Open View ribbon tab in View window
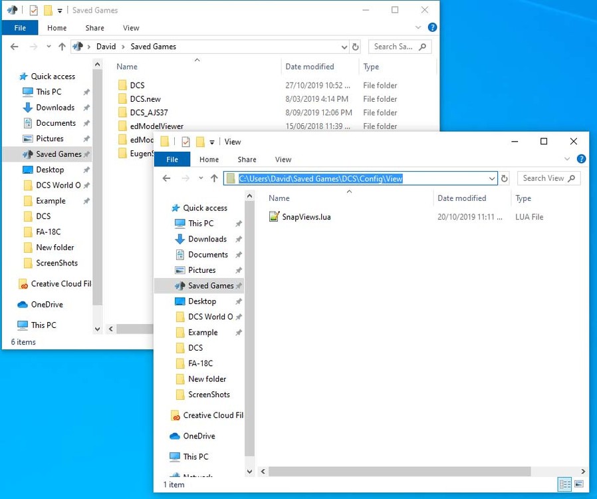597x499 pixels. click(283, 159)
